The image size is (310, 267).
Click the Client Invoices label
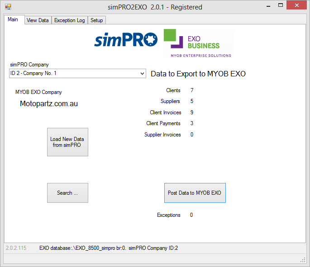[x=165, y=112]
